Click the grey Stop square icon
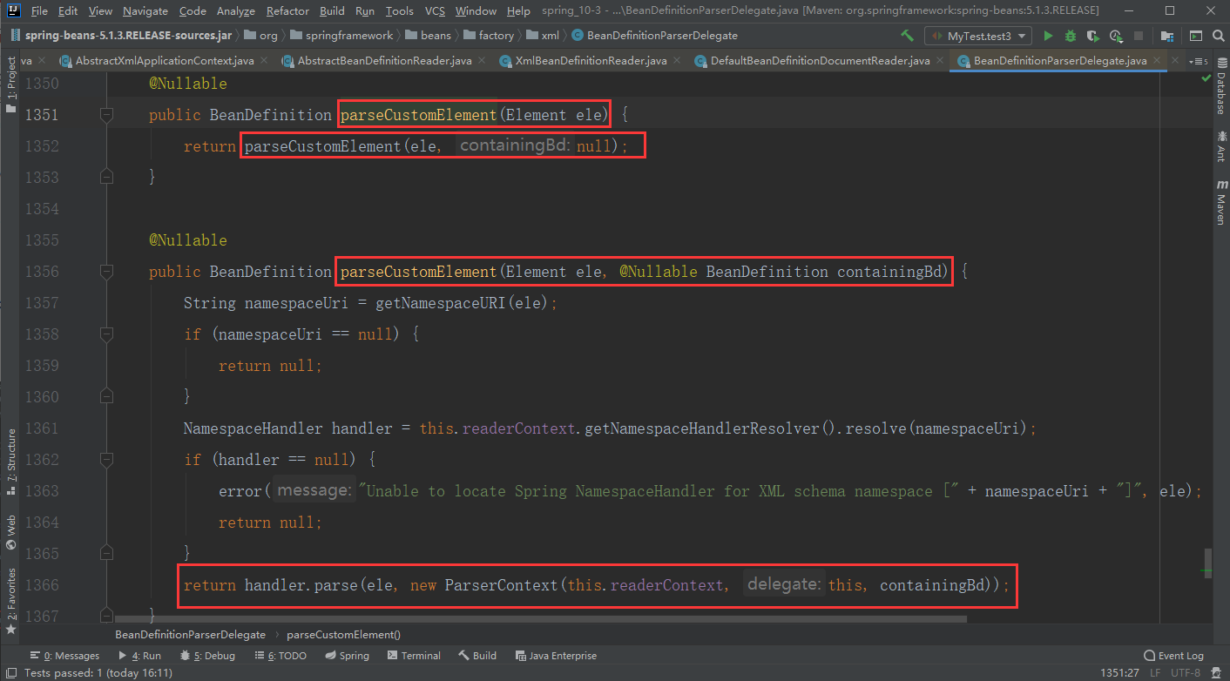The height and width of the screenshot is (681, 1230). (x=1139, y=36)
